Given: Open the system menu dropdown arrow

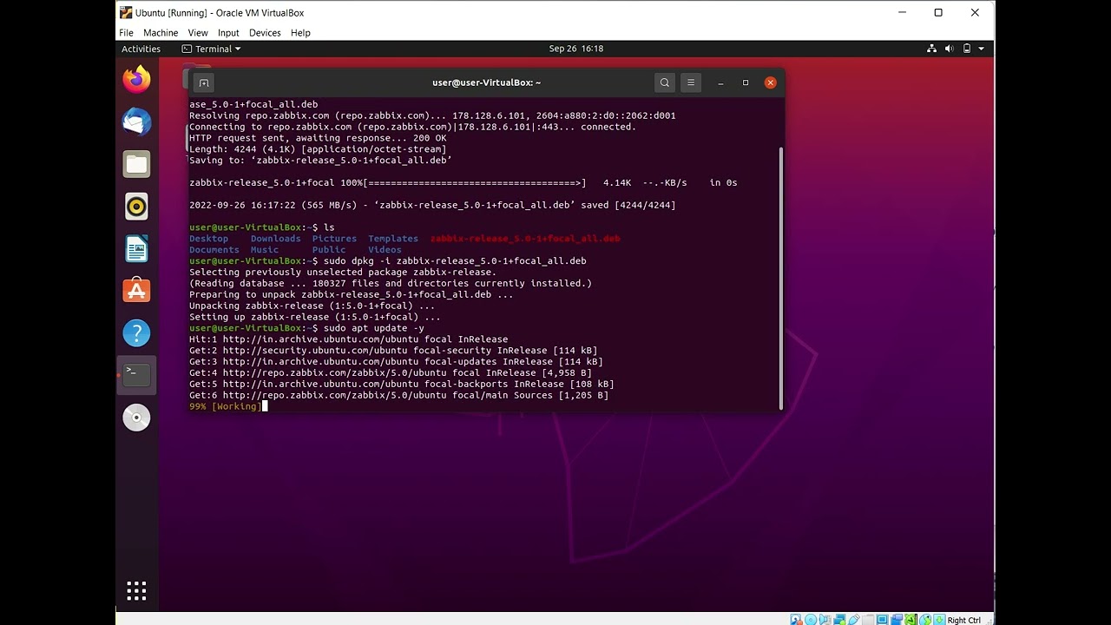Looking at the screenshot, I should tap(980, 49).
